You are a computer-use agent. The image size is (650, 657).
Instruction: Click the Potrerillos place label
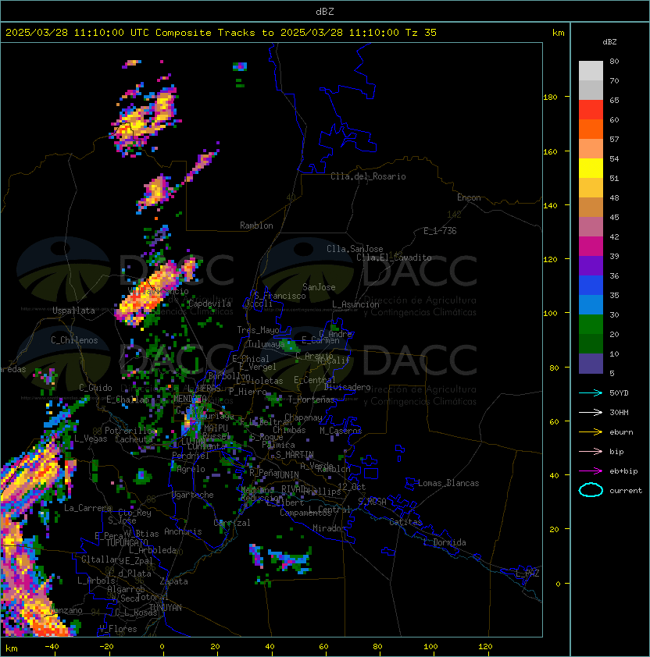131,431
